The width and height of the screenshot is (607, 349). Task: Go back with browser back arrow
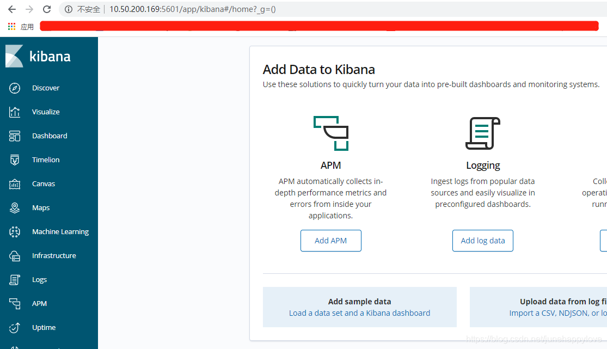[12, 9]
